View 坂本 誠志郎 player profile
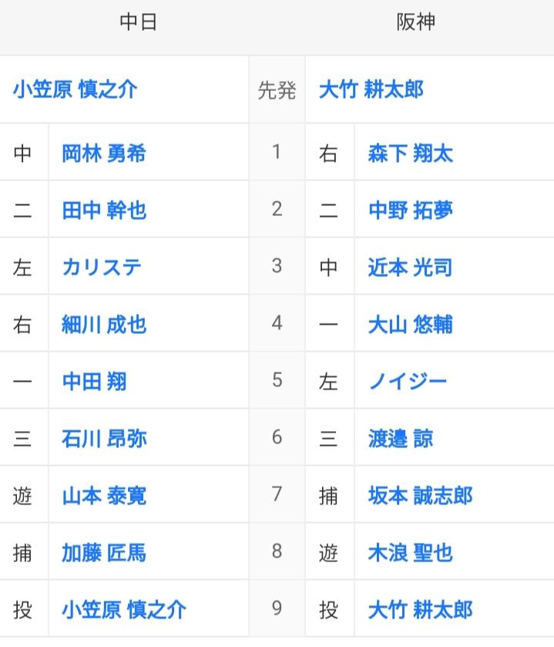The image size is (554, 647). [421, 496]
